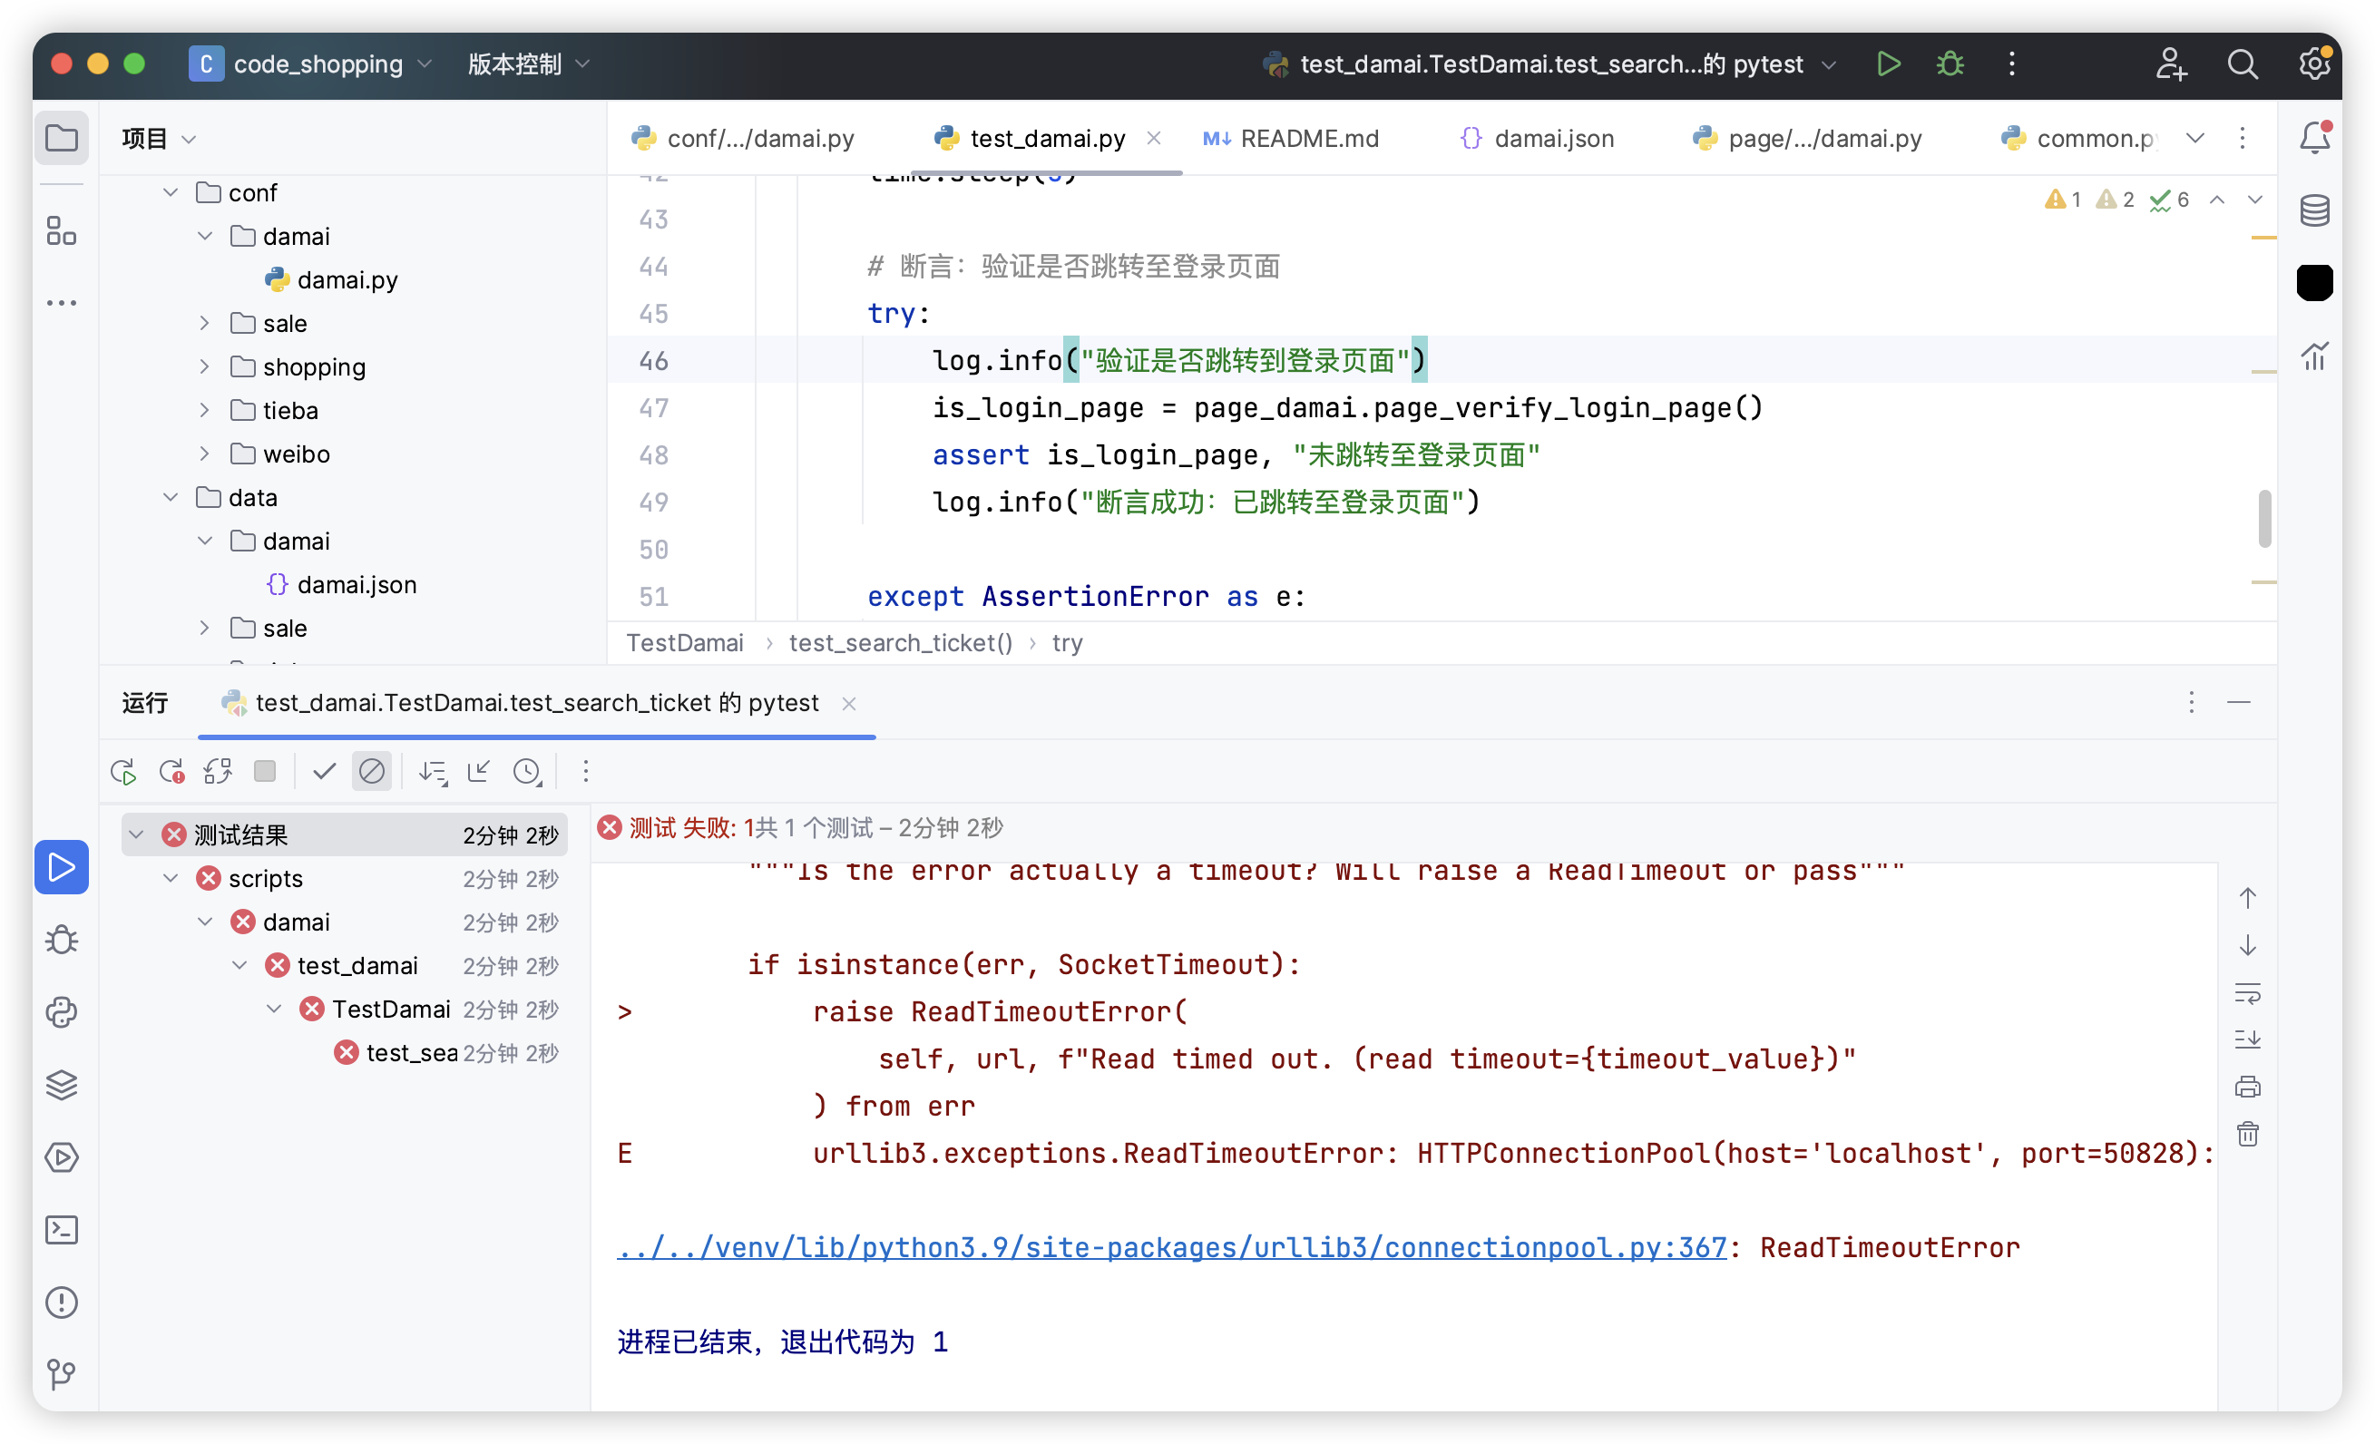
Task: Clear console output with trash icon
Action: tap(2247, 1135)
